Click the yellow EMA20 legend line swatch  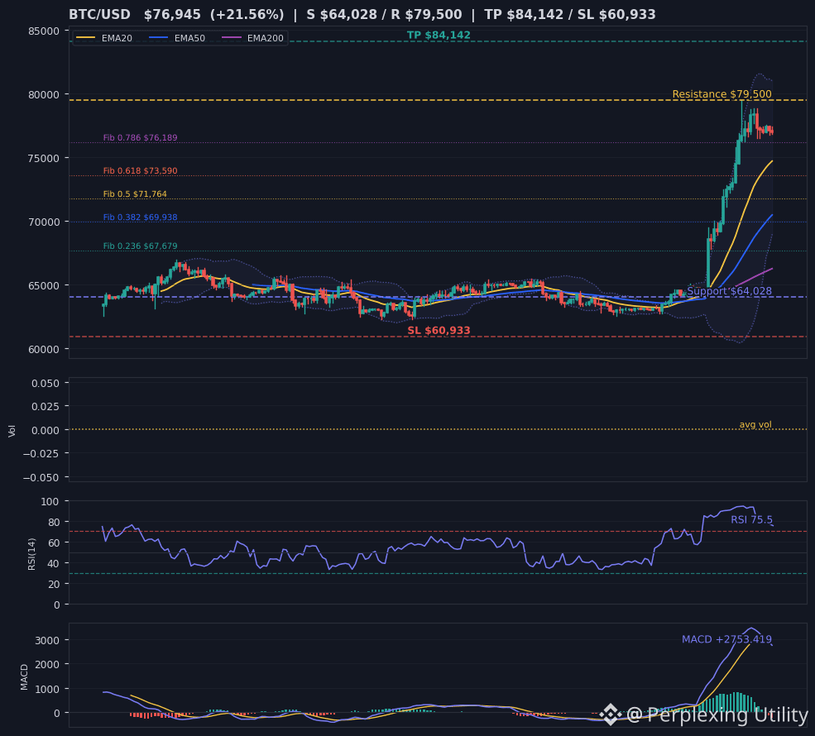(x=86, y=38)
